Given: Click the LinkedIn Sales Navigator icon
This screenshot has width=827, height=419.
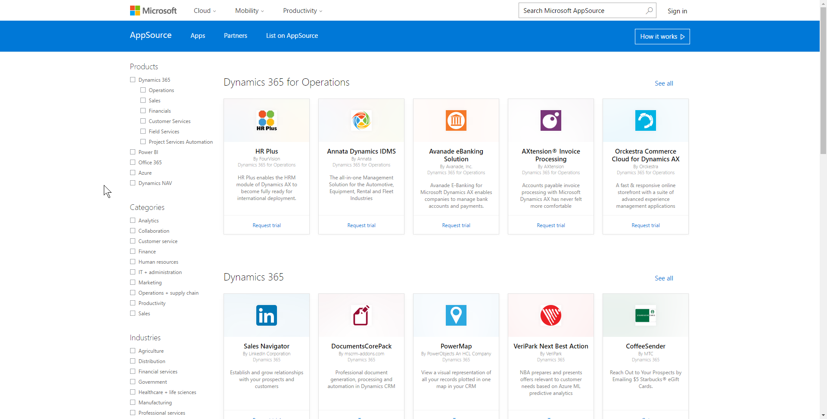Looking at the screenshot, I should click(267, 315).
